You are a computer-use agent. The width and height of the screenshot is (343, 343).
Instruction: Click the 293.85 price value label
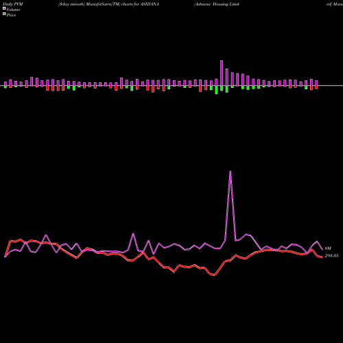pyautogui.click(x=331, y=256)
